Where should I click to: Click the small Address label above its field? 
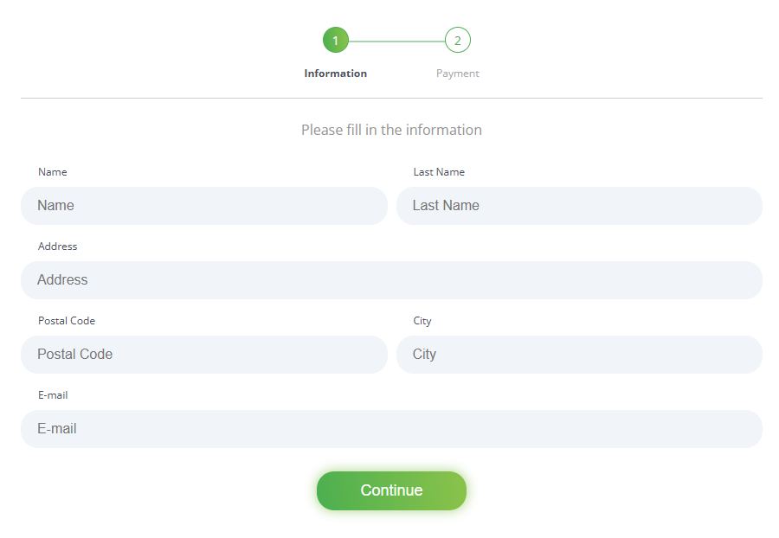(58, 247)
